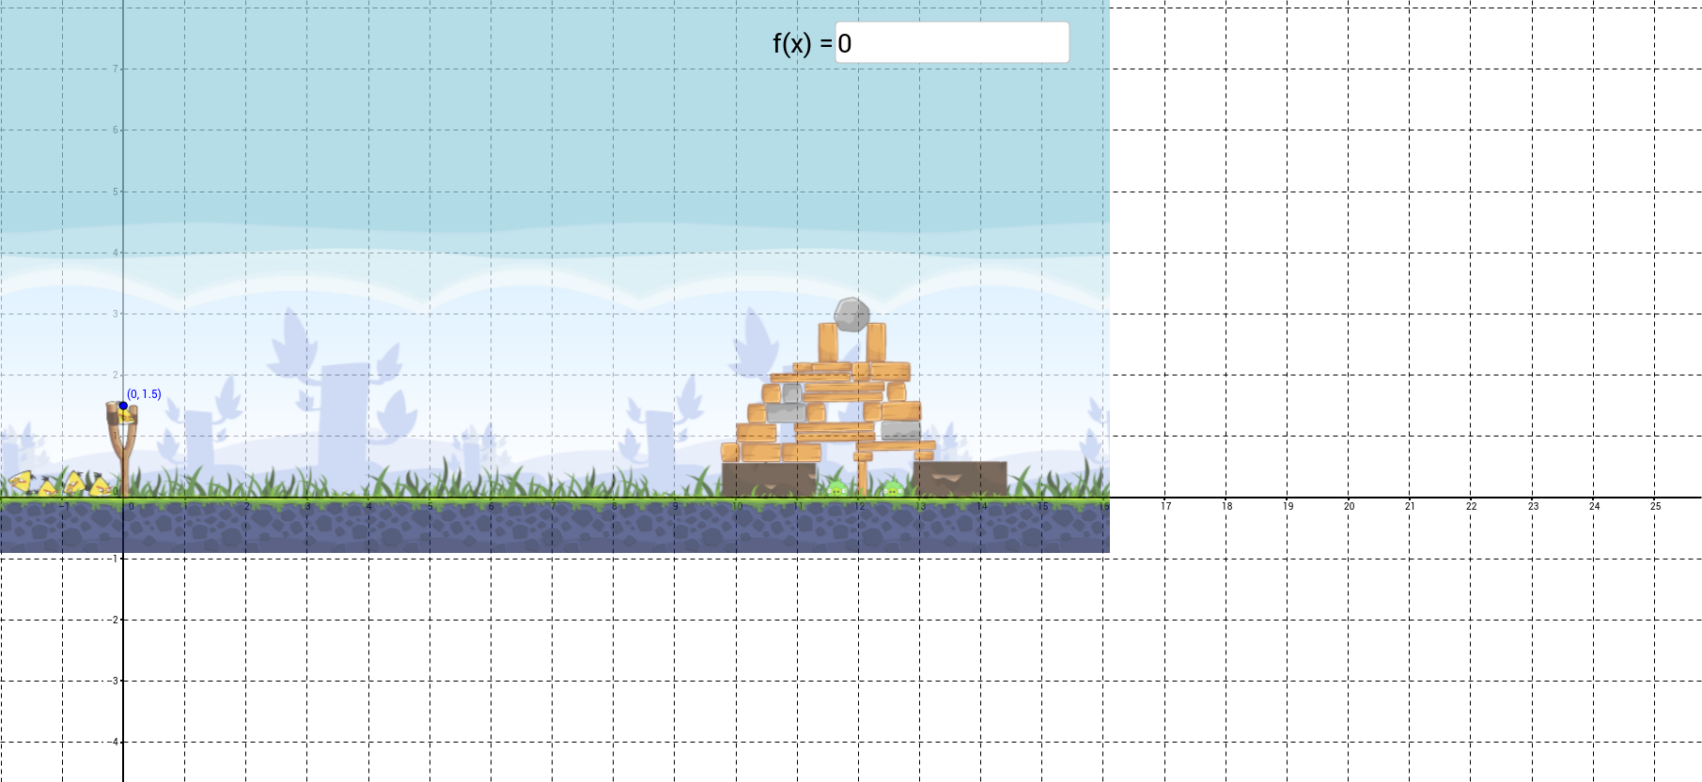The width and height of the screenshot is (1702, 782).
Task: Click the x-axis tick label 23
Action: click(1533, 506)
